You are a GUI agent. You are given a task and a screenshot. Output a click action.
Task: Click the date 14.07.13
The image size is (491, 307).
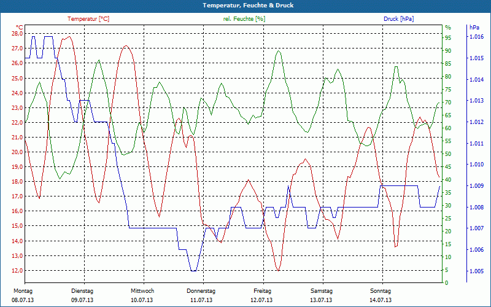[381, 300]
